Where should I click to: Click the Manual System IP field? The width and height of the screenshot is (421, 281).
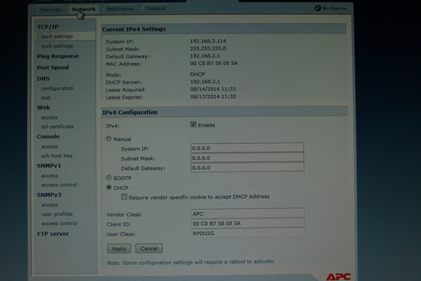tap(247, 148)
